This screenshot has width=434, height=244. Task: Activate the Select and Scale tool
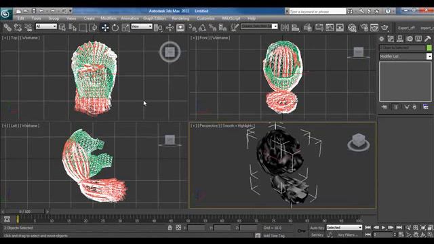tap(125, 27)
